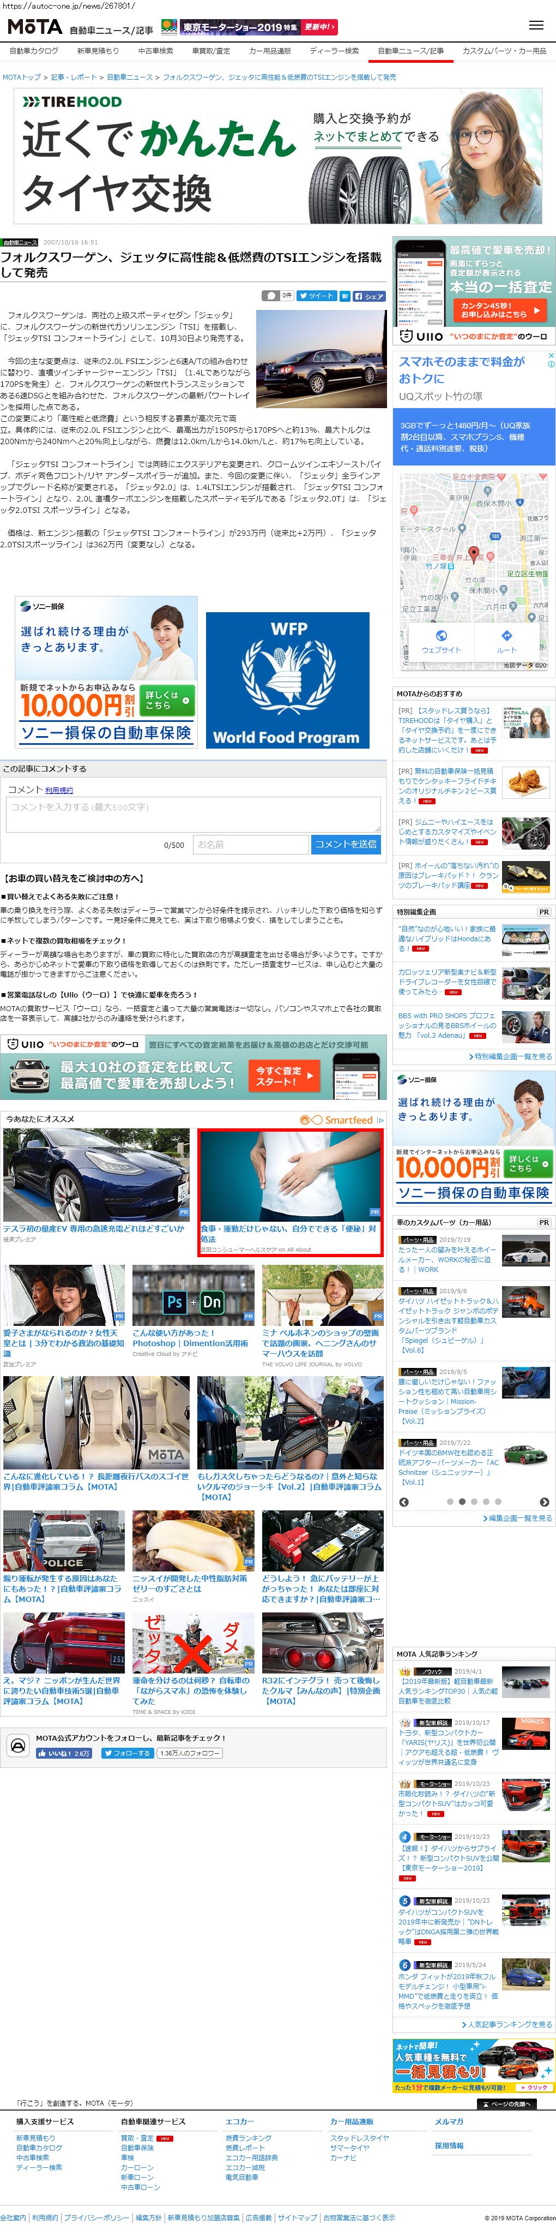556x2235 pixels.
Task: Open the hamburger menu icon
Action: pos(536,25)
